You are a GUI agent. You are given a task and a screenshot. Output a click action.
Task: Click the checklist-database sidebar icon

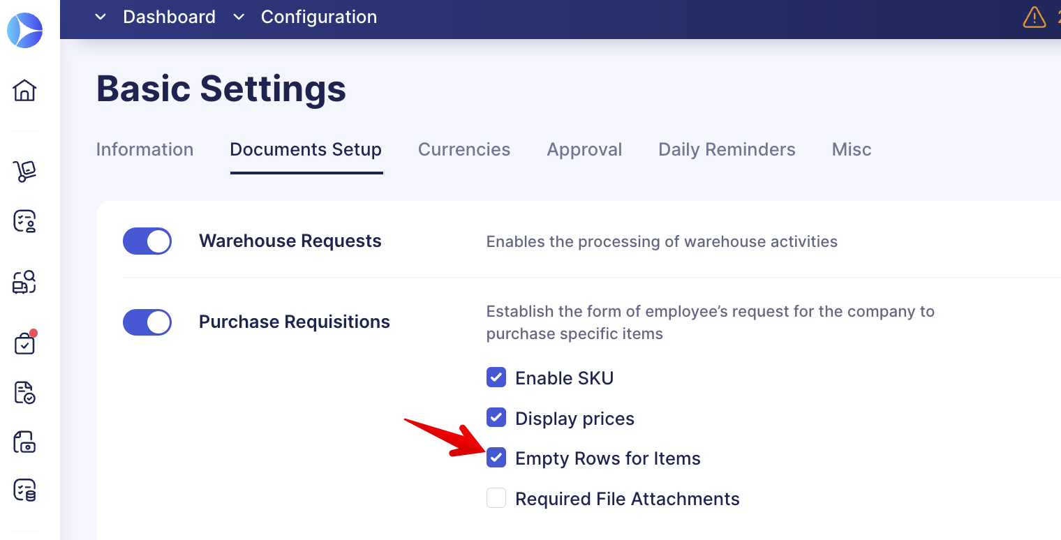coord(24,490)
